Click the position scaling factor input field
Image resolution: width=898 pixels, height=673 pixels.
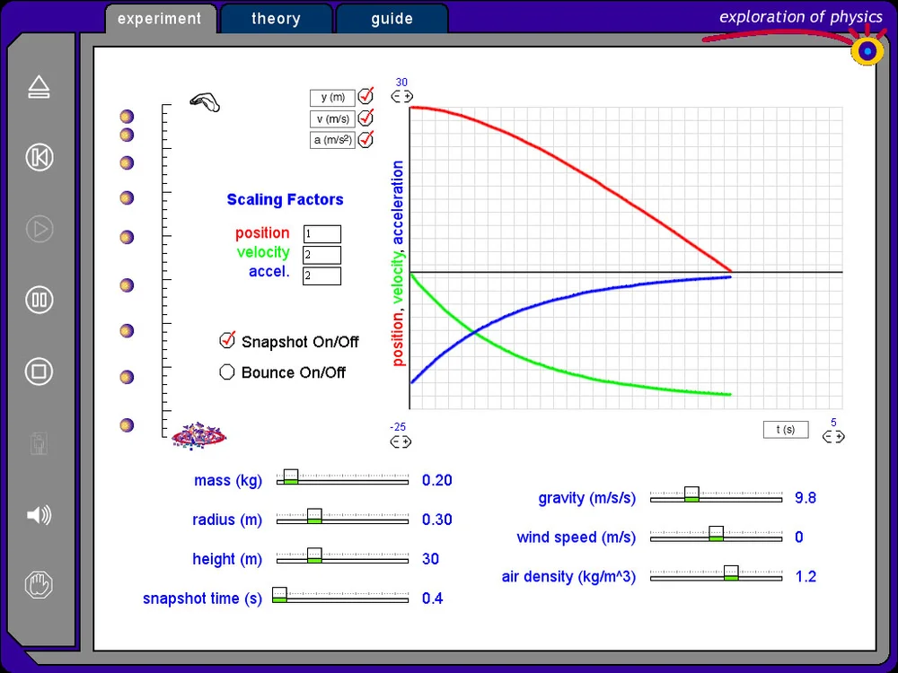pos(323,232)
